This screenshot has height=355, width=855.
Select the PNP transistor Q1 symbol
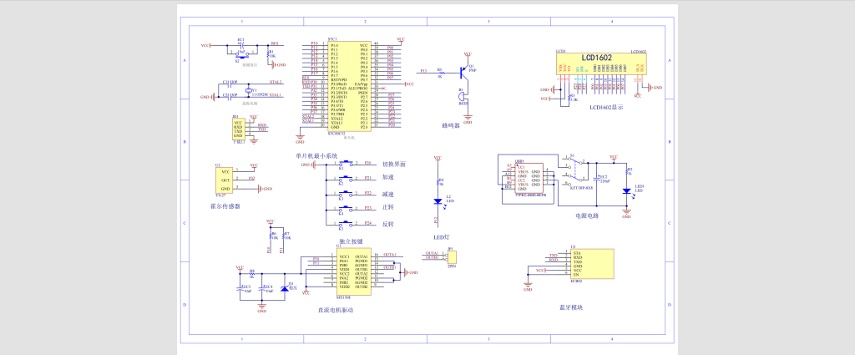(x=462, y=74)
